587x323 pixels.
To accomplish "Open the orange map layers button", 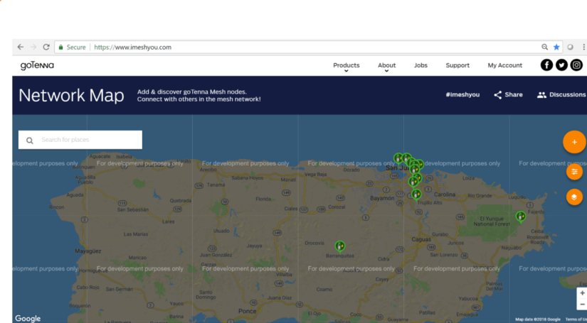I will pyautogui.click(x=574, y=197).
